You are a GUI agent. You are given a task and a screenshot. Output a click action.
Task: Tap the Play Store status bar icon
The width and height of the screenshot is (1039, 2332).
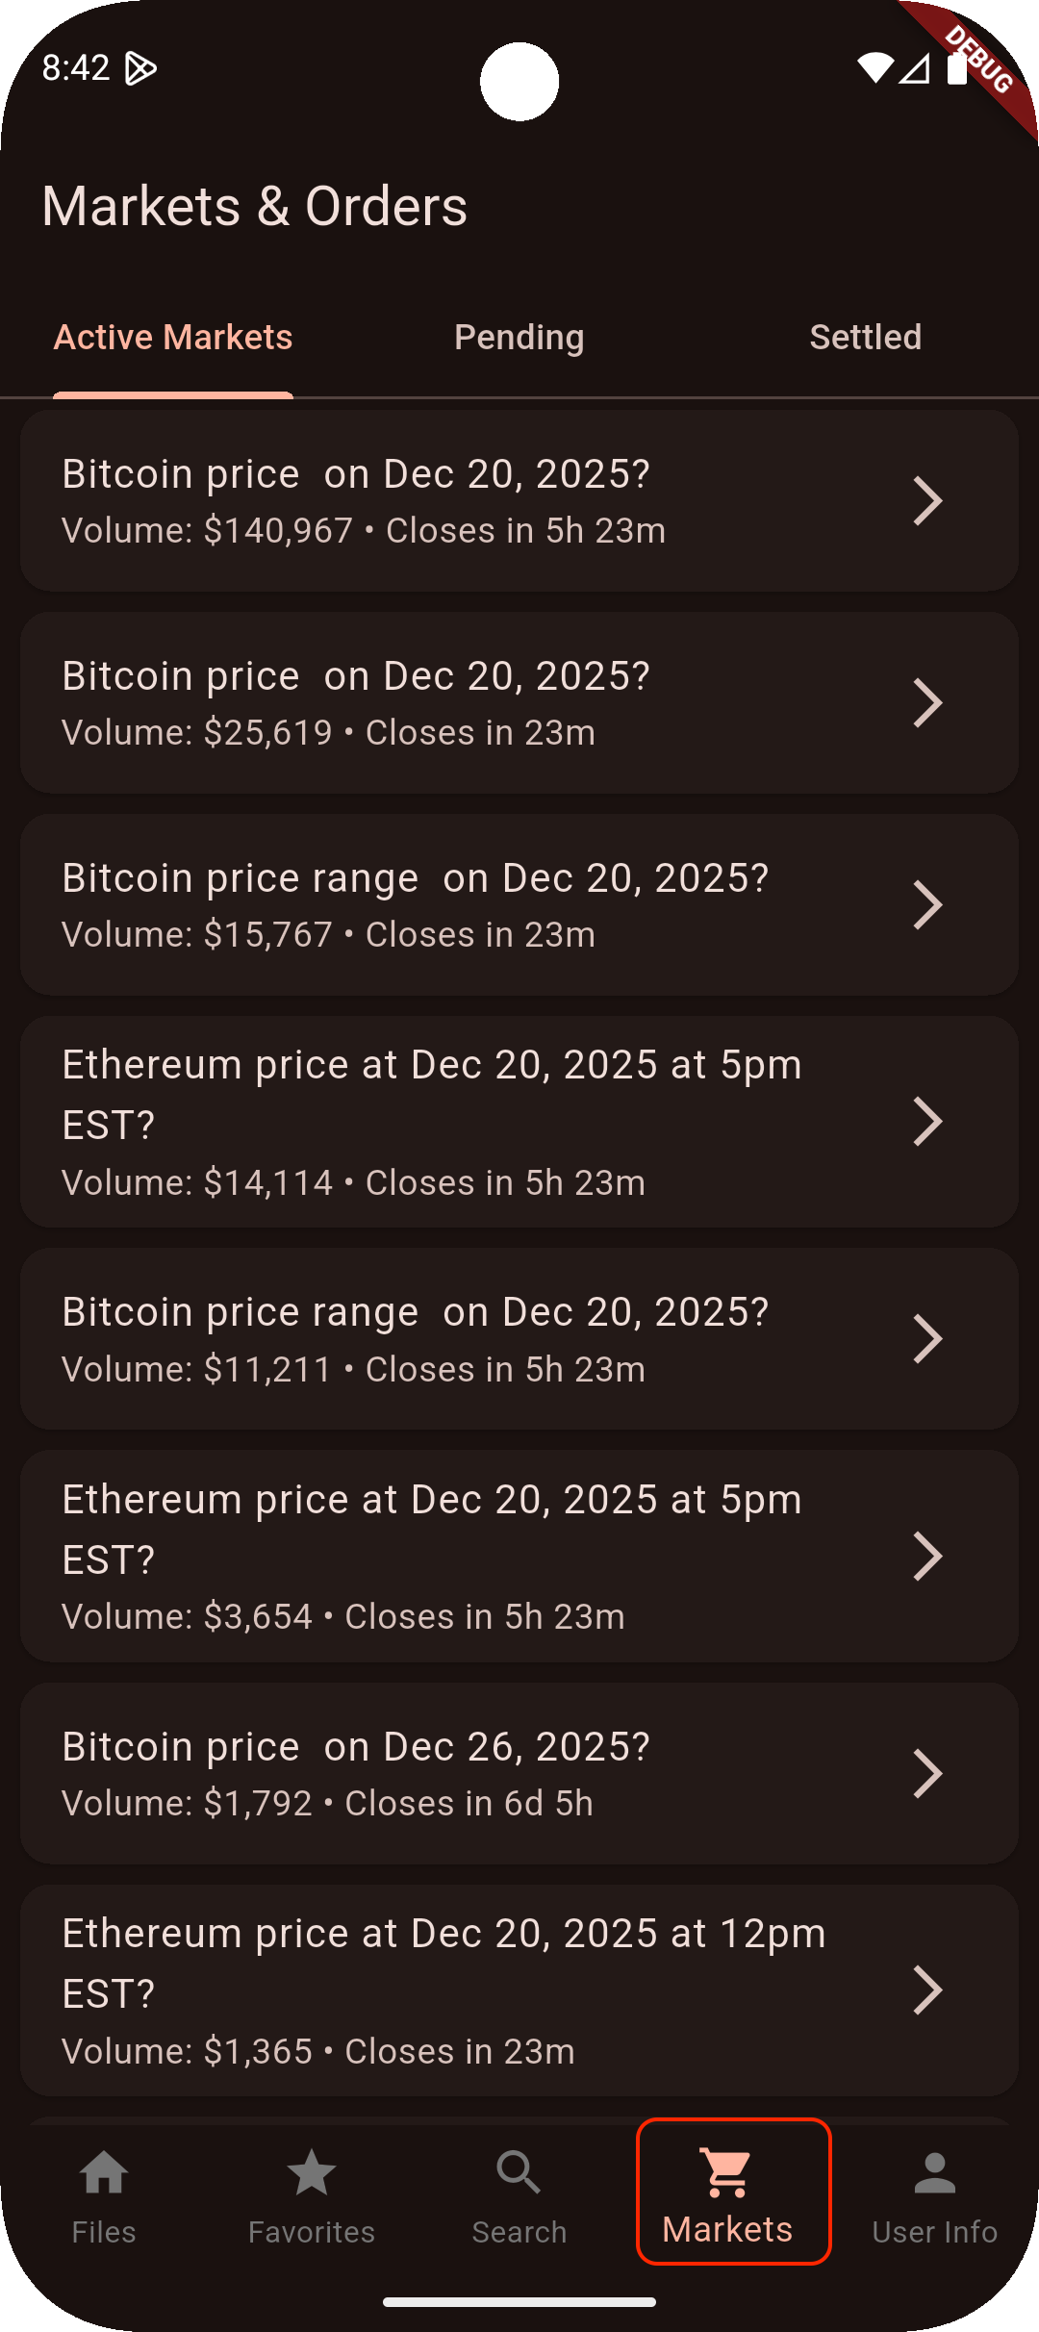pyautogui.click(x=140, y=68)
